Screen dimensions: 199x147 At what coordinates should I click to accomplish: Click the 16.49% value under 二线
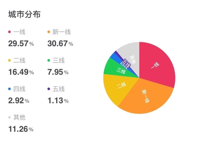point(21,72)
